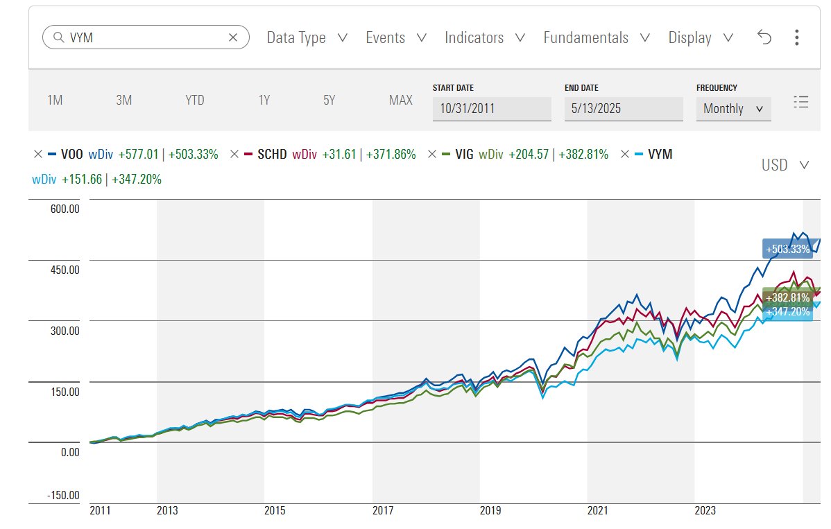Click the VOO wDiv label

101,154
